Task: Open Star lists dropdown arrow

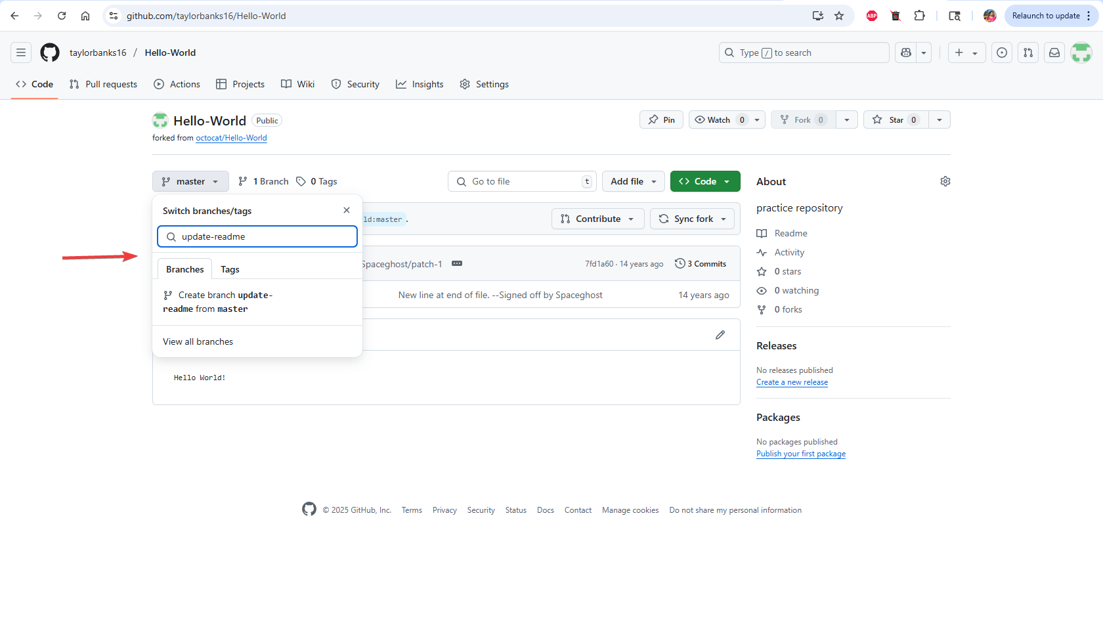Action: (940, 120)
